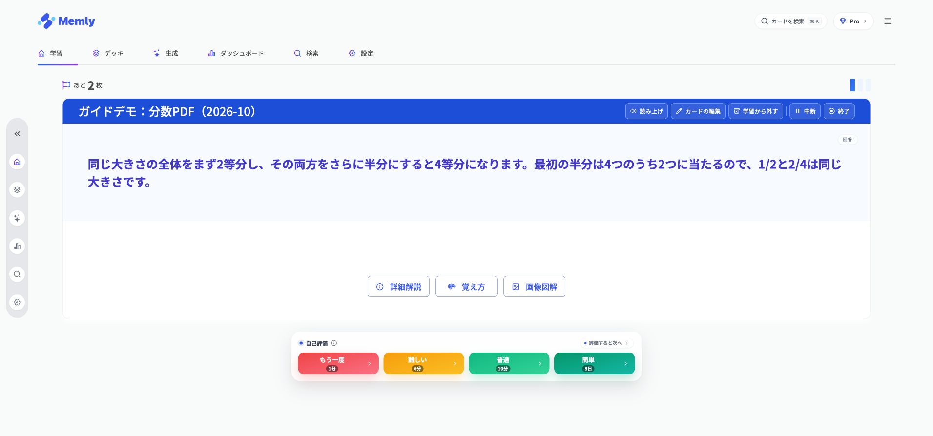Click the 回答 badge on card
The height and width of the screenshot is (436, 933).
(848, 140)
